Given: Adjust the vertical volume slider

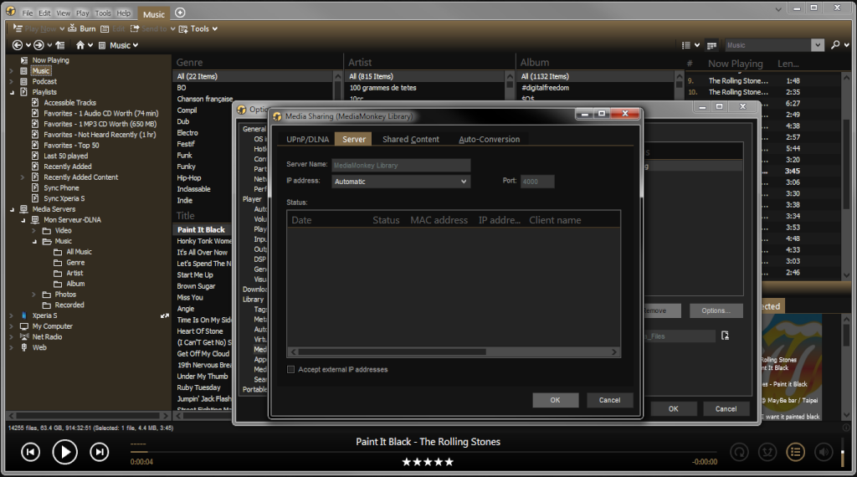Looking at the screenshot, I should click(x=842, y=452).
